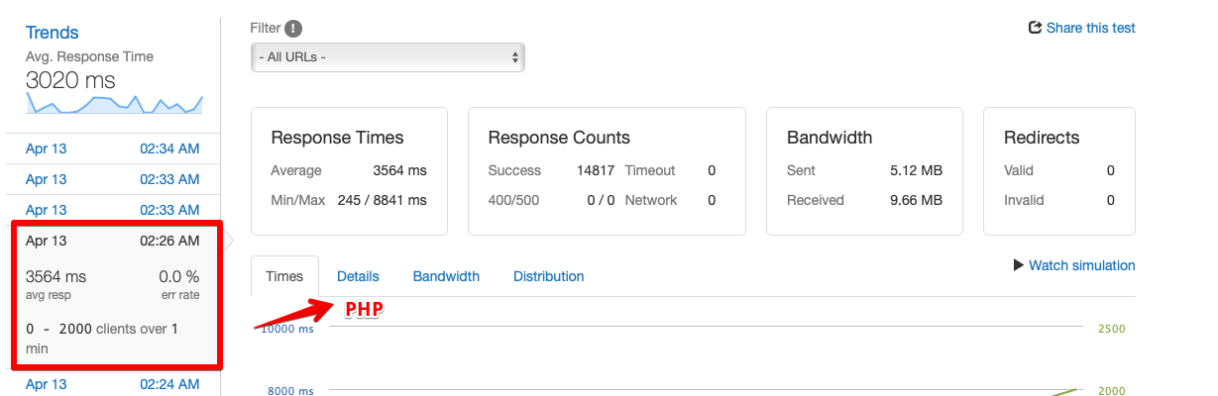Click the Response Counts summary card
Screen dimensions: 1218x396
tap(607, 171)
